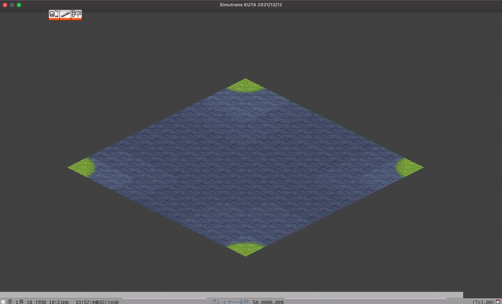Click the center of the water map
The image size is (502, 304).
[x=246, y=168]
